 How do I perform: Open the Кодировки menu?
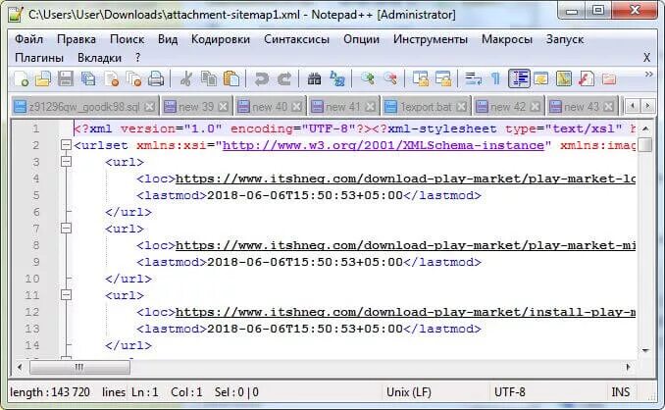(221, 39)
